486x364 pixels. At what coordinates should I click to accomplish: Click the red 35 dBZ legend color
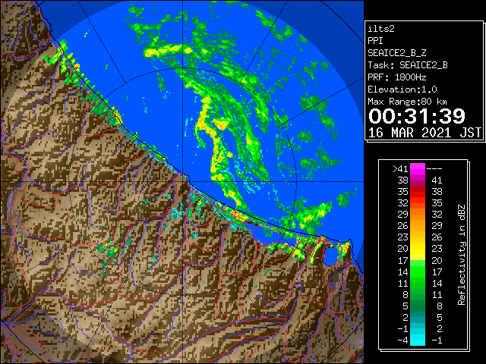418,192
